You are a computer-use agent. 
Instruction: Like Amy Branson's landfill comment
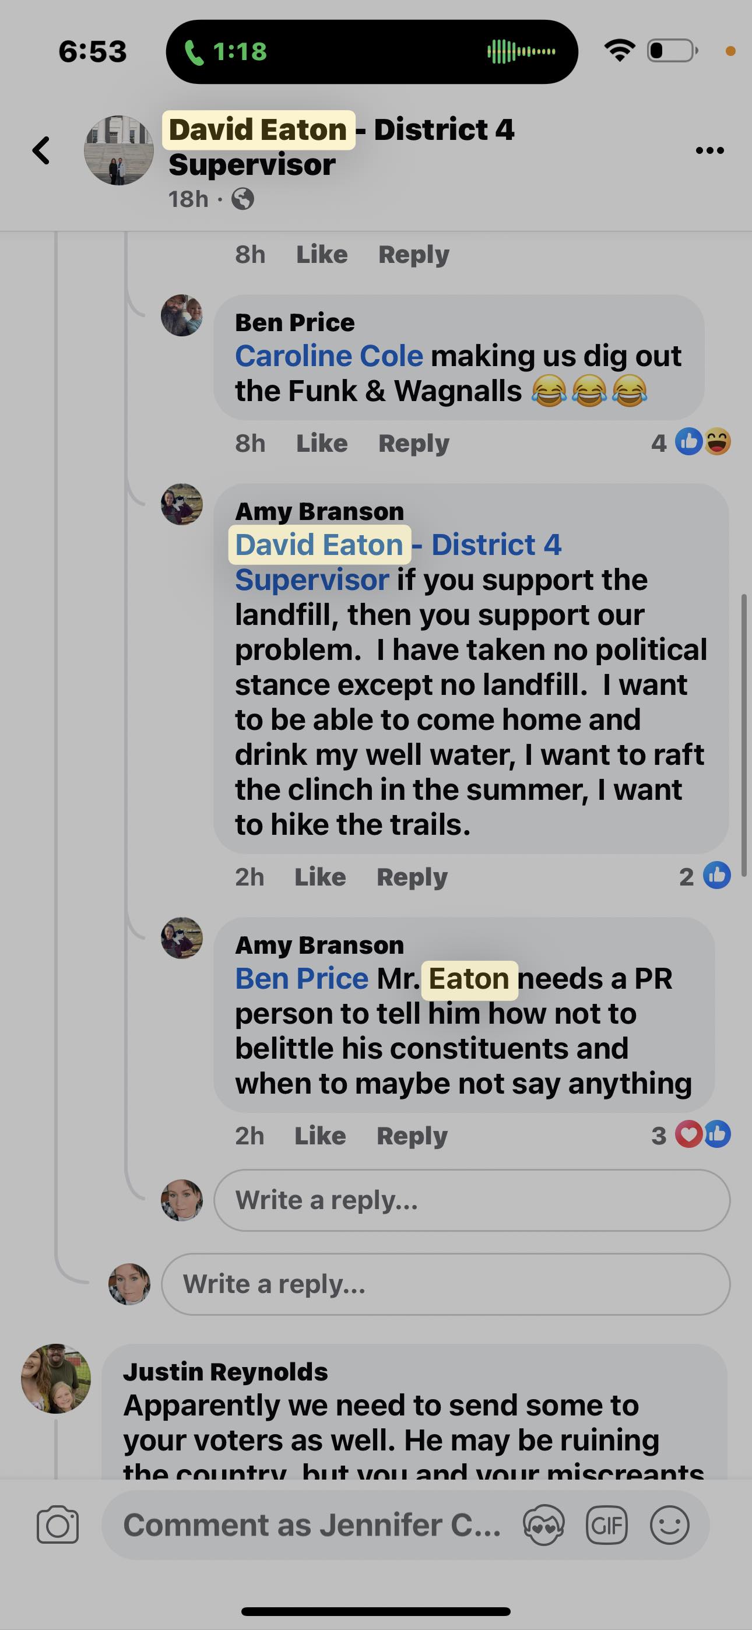click(x=319, y=877)
